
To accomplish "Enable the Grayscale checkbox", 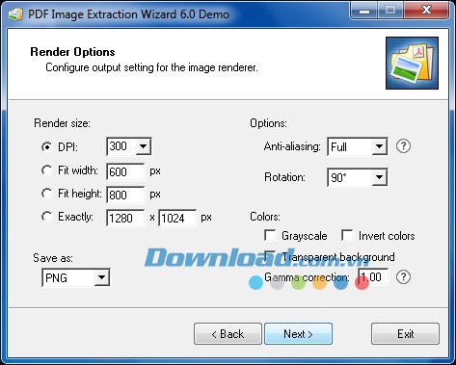I will [270, 235].
